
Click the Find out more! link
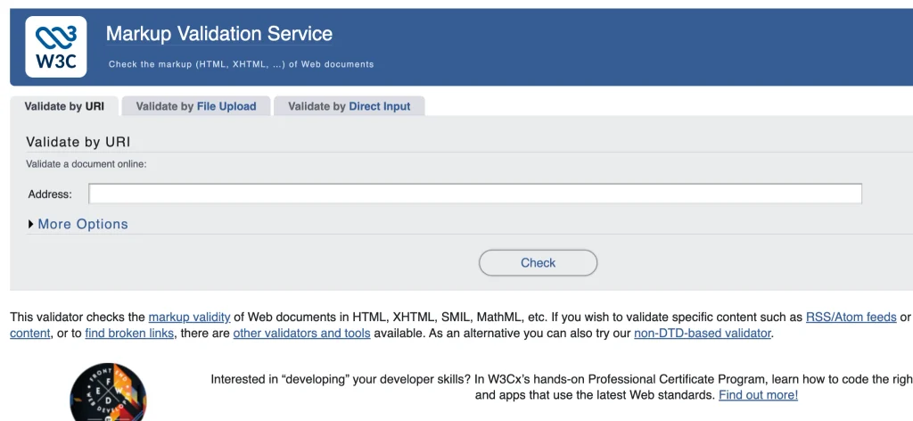click(x=758, y=395)
